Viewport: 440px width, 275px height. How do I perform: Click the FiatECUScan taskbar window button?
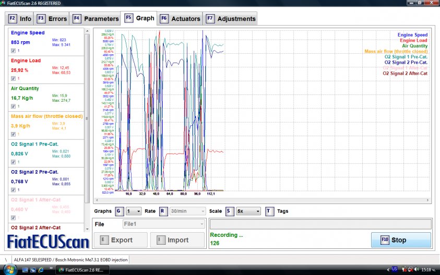point(84,269)
